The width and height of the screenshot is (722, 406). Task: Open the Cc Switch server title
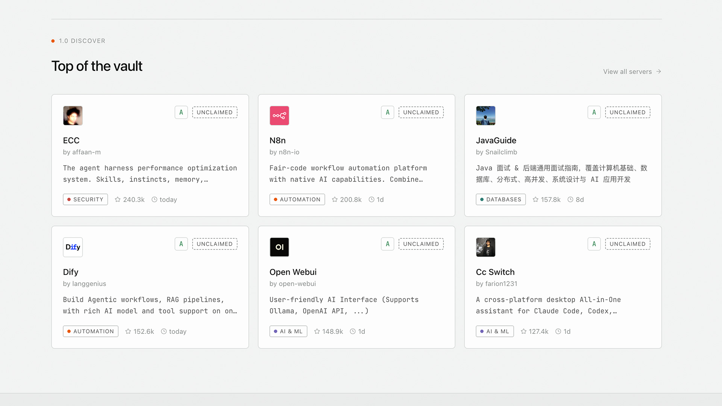pos(495,272)
